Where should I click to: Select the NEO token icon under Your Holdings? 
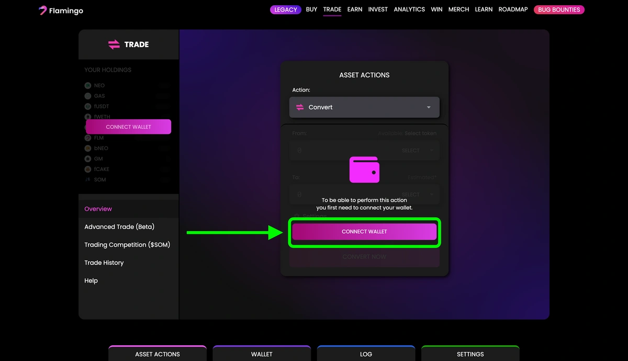click(87, 85)
